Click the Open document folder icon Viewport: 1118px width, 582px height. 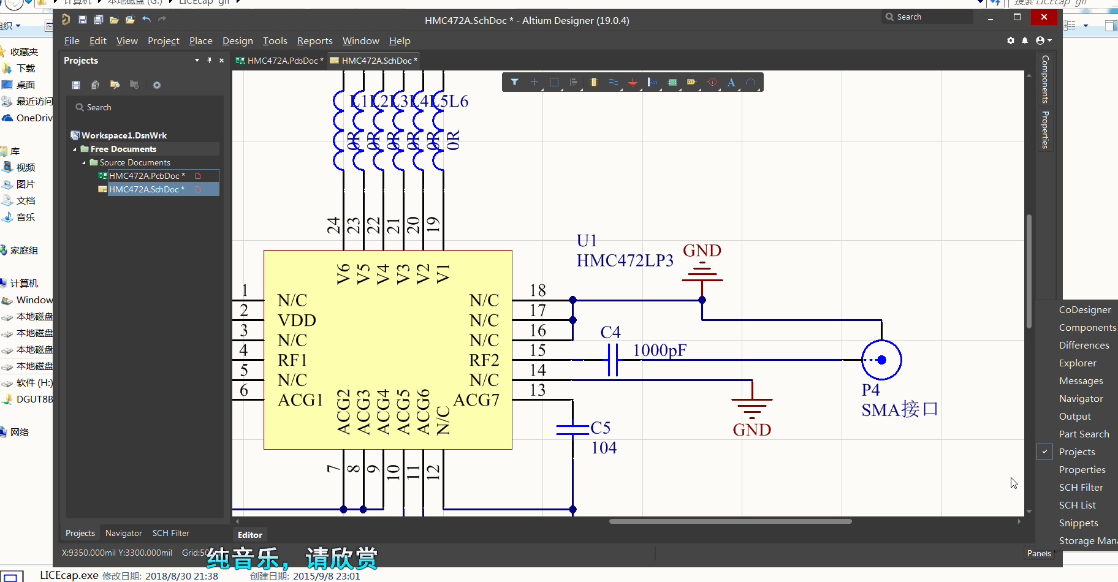click(x=114, y=20)
